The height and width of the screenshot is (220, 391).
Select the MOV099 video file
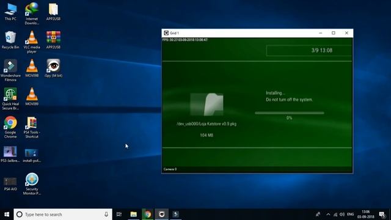tap(32, 97)
